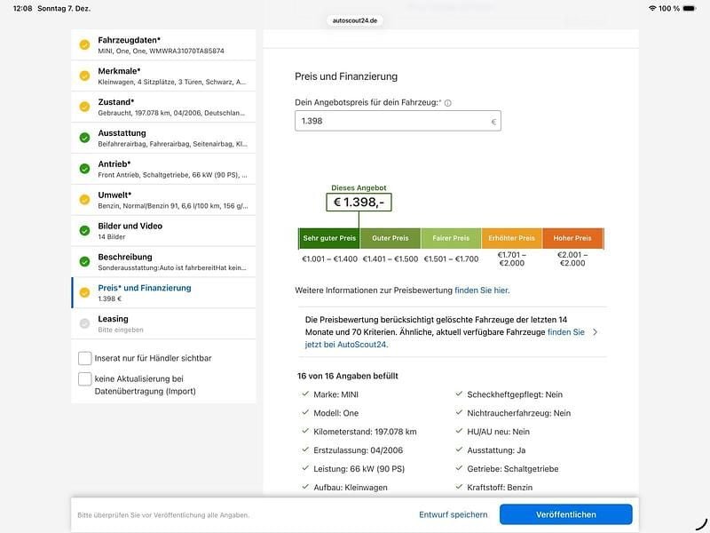Click the 'Sehr guter Preis' green segment

pos(329,238)
